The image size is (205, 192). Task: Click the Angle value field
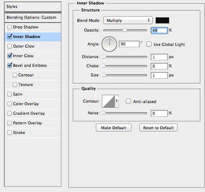click(129, 44)
